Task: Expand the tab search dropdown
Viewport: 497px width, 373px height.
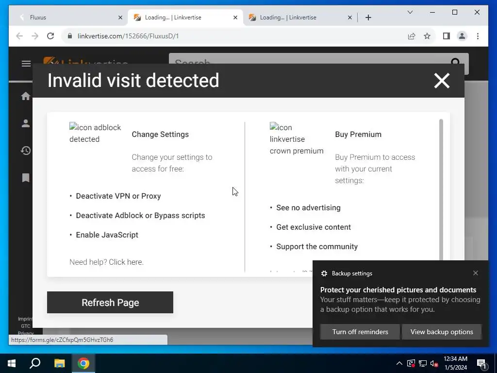Action: 410,12
